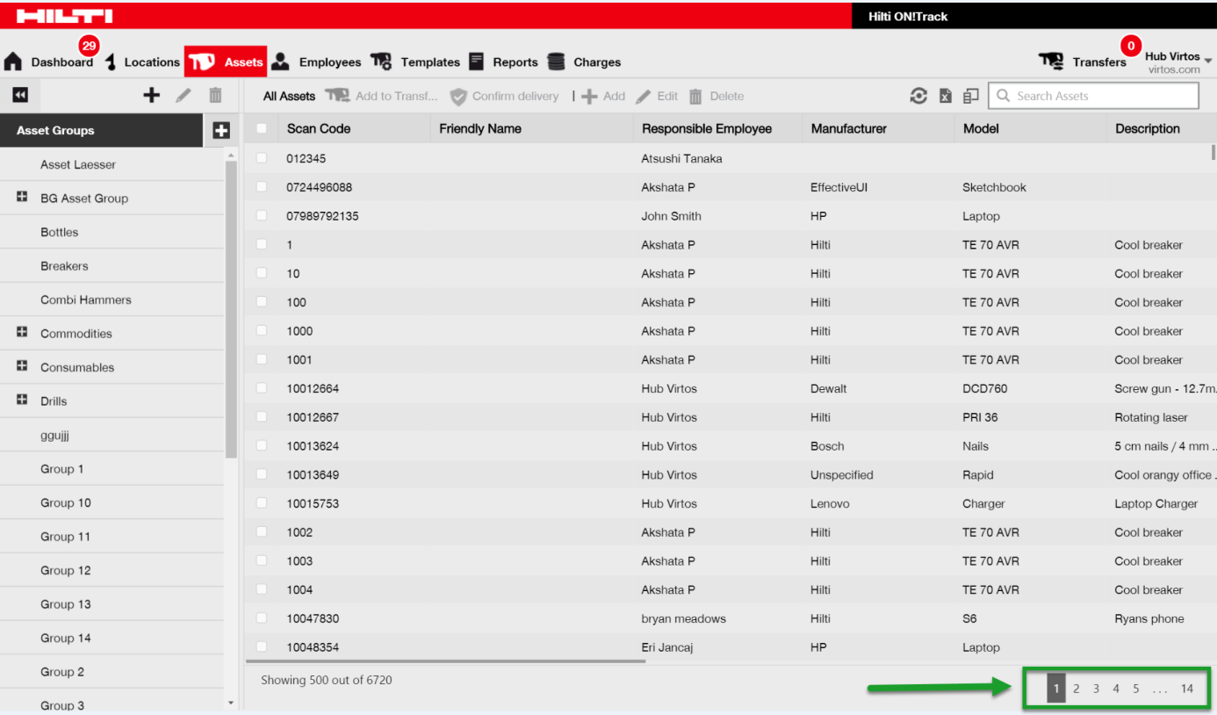Click the Employees tab label
This screenshot has width=1217, height=715.
(x=330, y=62)
